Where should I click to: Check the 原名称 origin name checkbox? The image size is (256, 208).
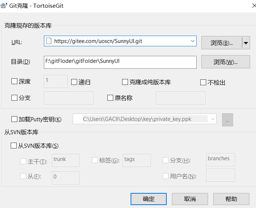pos(110,98)
